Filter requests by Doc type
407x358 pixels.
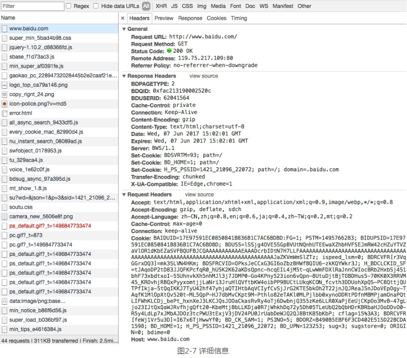click(250, 6)
